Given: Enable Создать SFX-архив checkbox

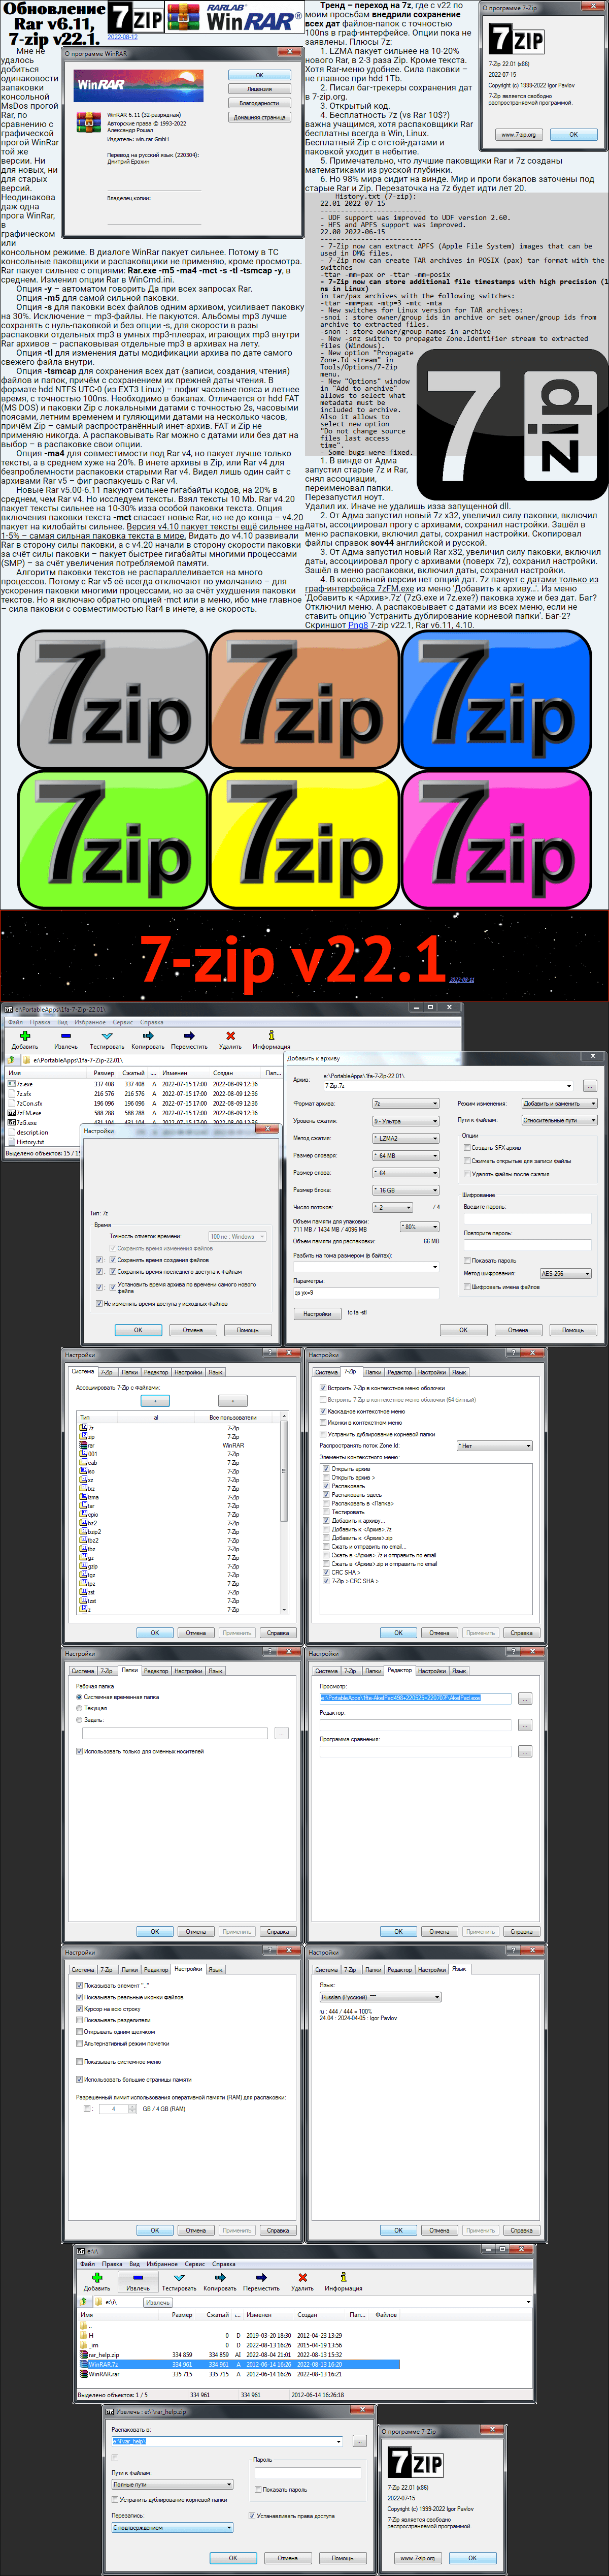Looking at the screenshot, I should point(467,1148).
